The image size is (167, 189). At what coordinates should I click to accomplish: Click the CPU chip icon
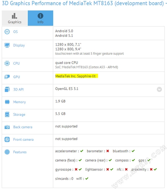pyautogui.click(x=7, y=63)
